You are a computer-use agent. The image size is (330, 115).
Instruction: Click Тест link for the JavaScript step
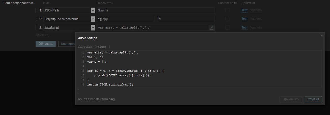pyautogui.click(x=244, y=27)
